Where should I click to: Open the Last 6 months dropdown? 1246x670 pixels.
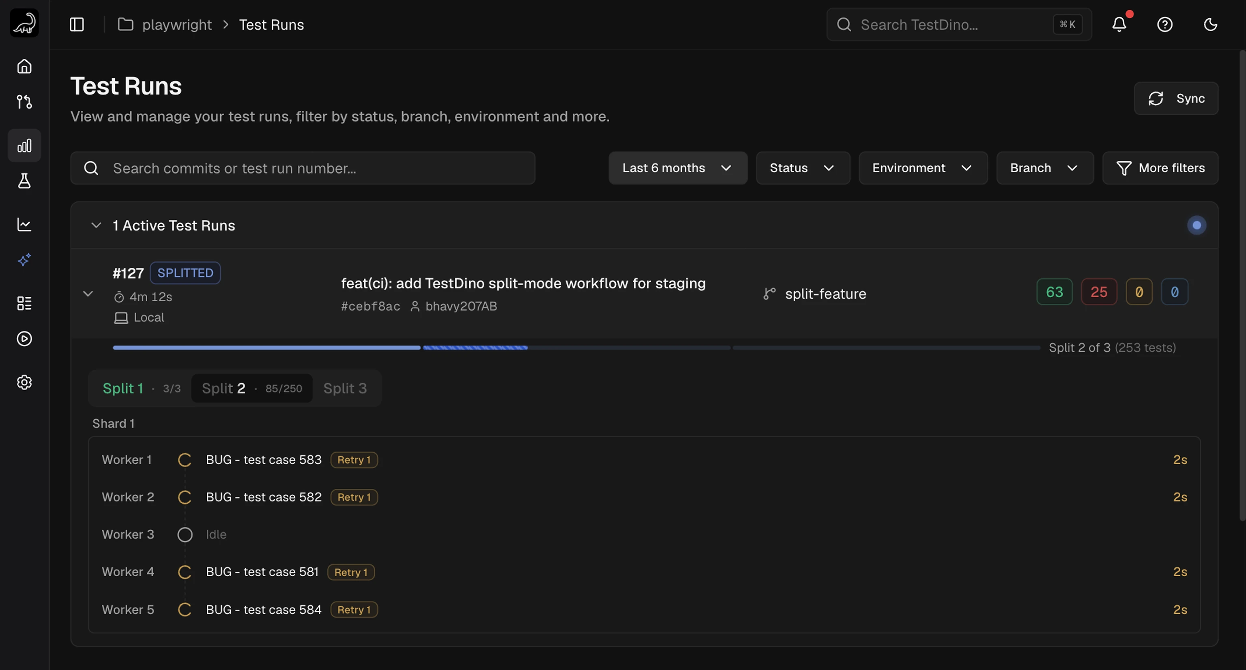(678, 168)
